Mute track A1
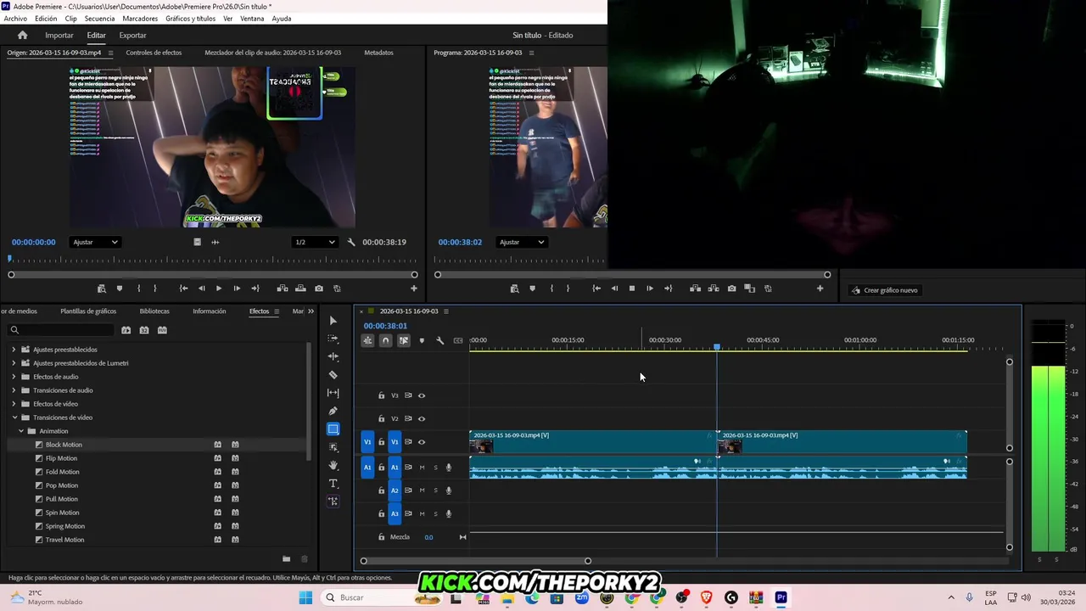The height and width of the screenshot is (611, 1086). tap(422, 467)
